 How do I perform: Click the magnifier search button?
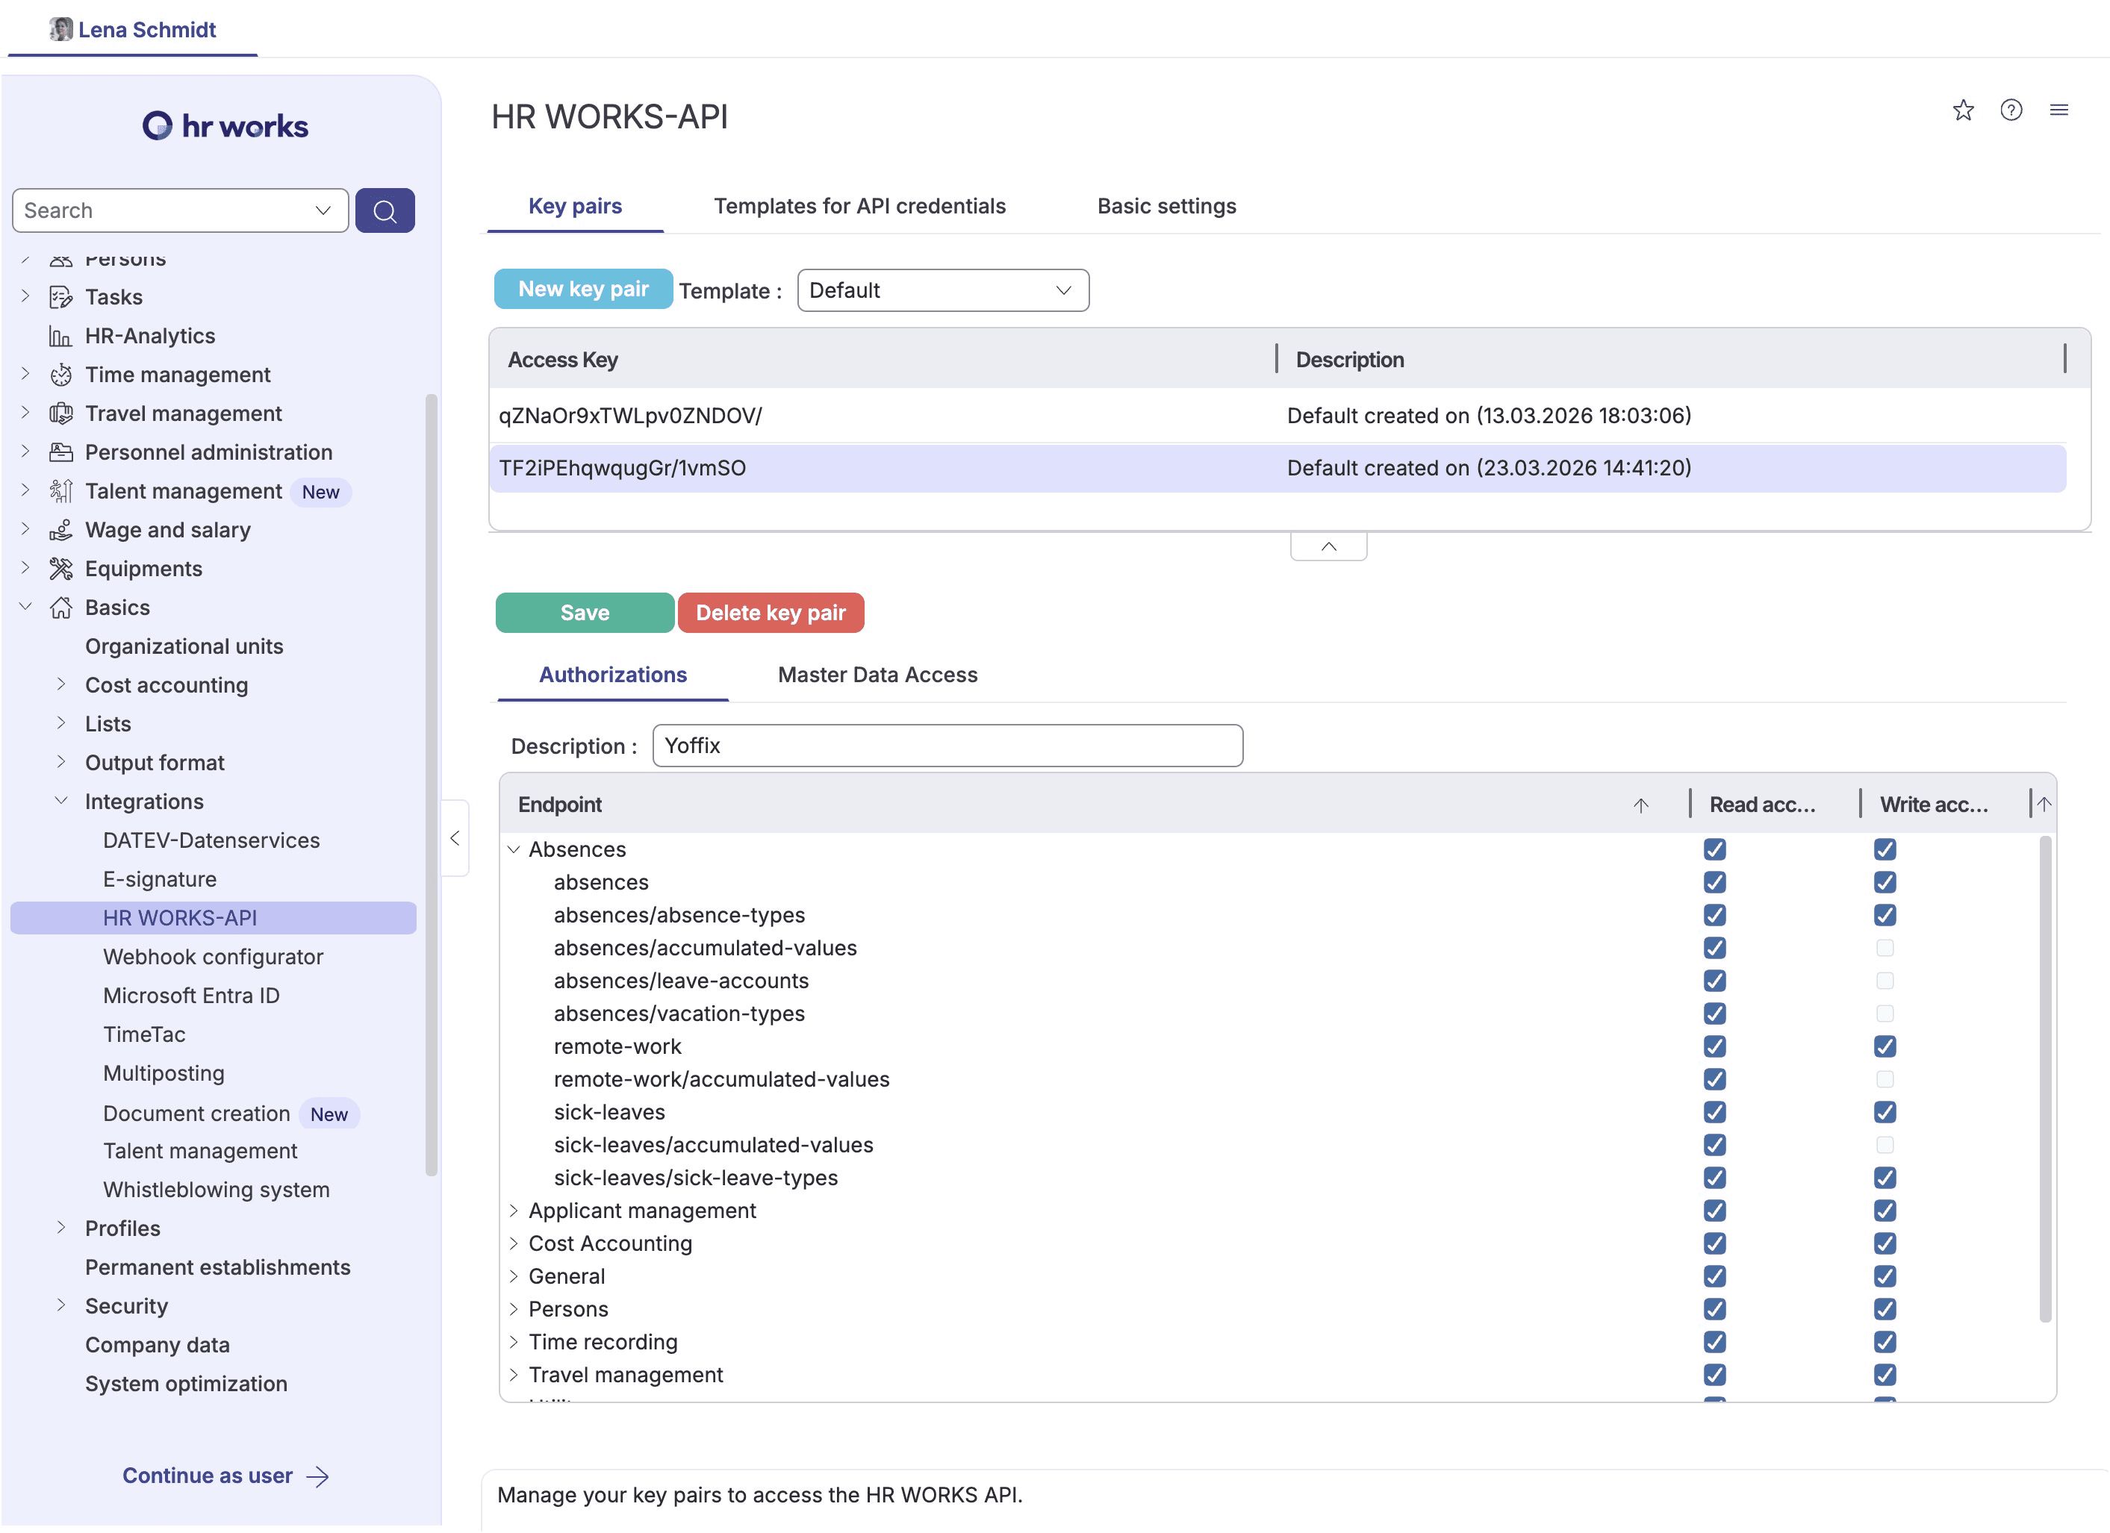pos(385,210)
